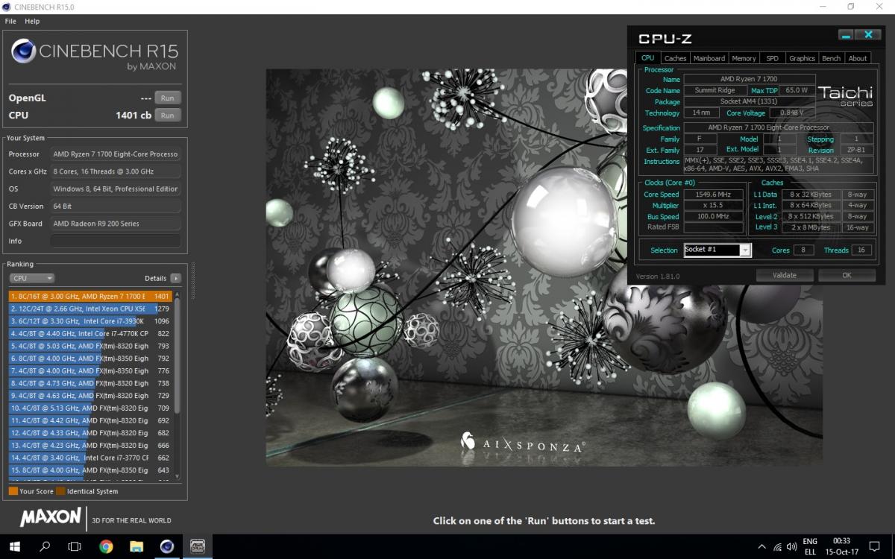
Task: Show hidden system tray icons
Action: [x=760, y=547]
